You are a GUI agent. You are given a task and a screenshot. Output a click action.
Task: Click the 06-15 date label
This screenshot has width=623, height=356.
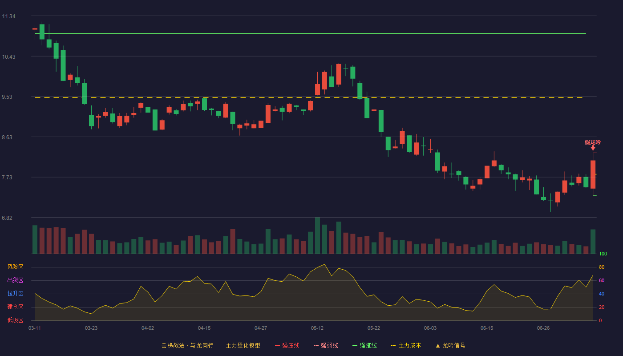487,328
